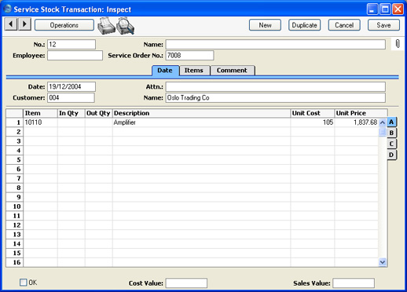
Task: Select unit cost cell 105
Action: tap(313, 122)
